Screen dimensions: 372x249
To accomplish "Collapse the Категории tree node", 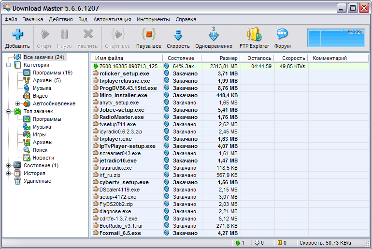I will tap(9, 65).
